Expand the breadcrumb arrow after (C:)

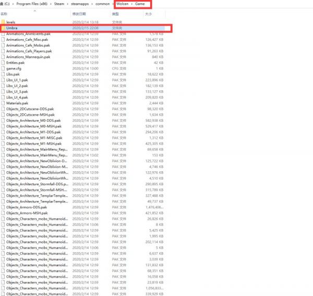[13, 4]
